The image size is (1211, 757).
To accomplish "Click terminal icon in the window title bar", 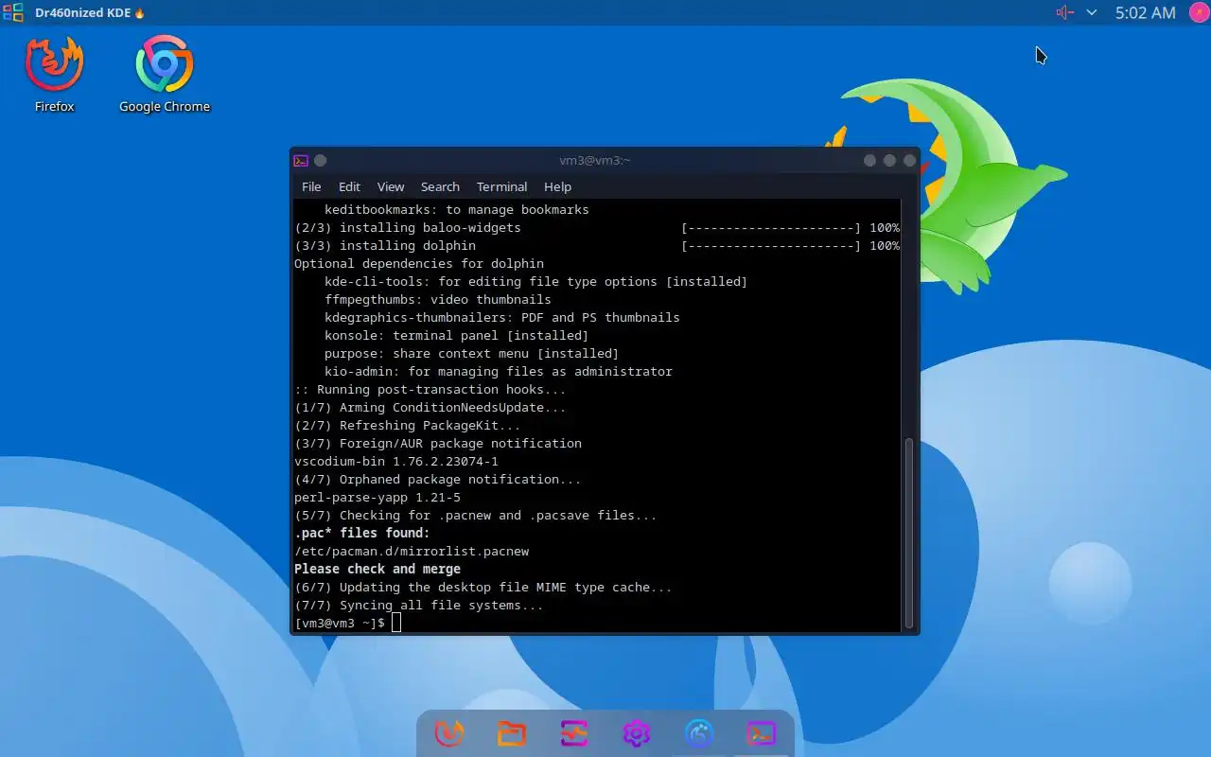I will [301, 160].
